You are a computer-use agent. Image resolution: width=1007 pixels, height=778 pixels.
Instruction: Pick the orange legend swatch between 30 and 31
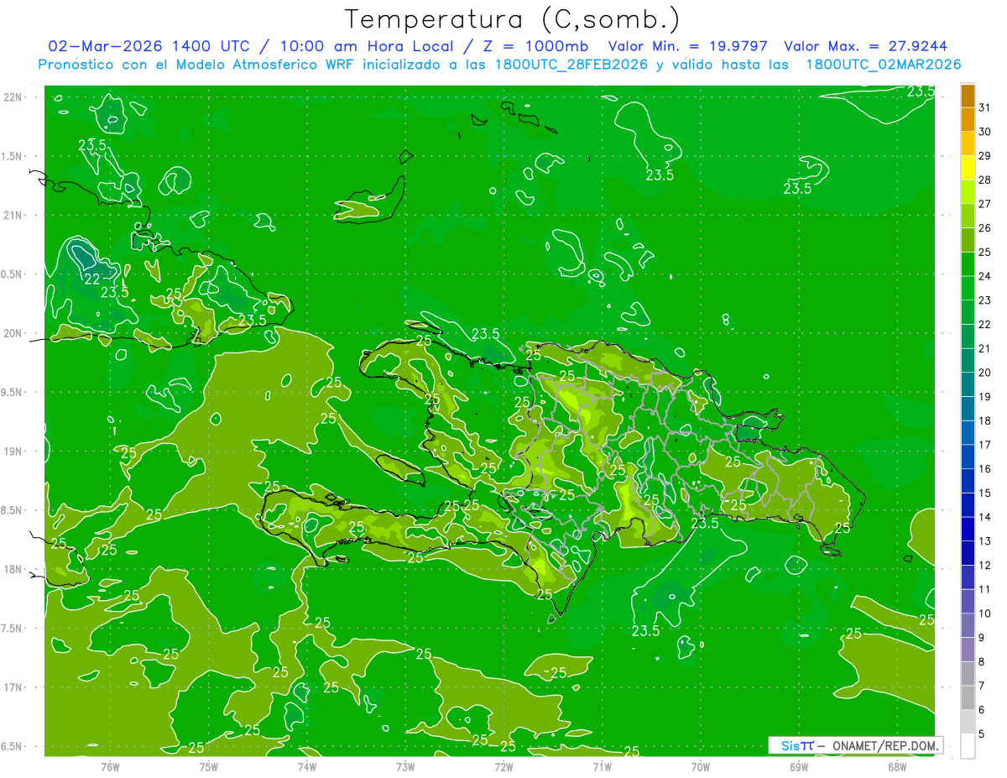point(968,119)
